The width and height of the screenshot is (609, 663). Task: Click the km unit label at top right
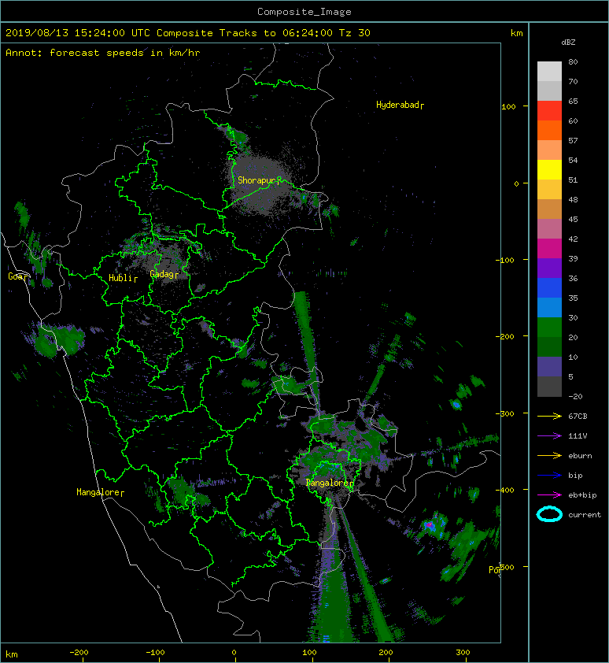[517, 33]
